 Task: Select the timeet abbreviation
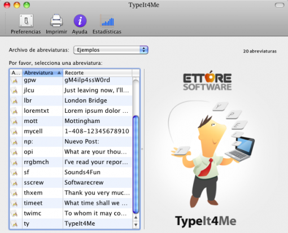coord(33,203)
